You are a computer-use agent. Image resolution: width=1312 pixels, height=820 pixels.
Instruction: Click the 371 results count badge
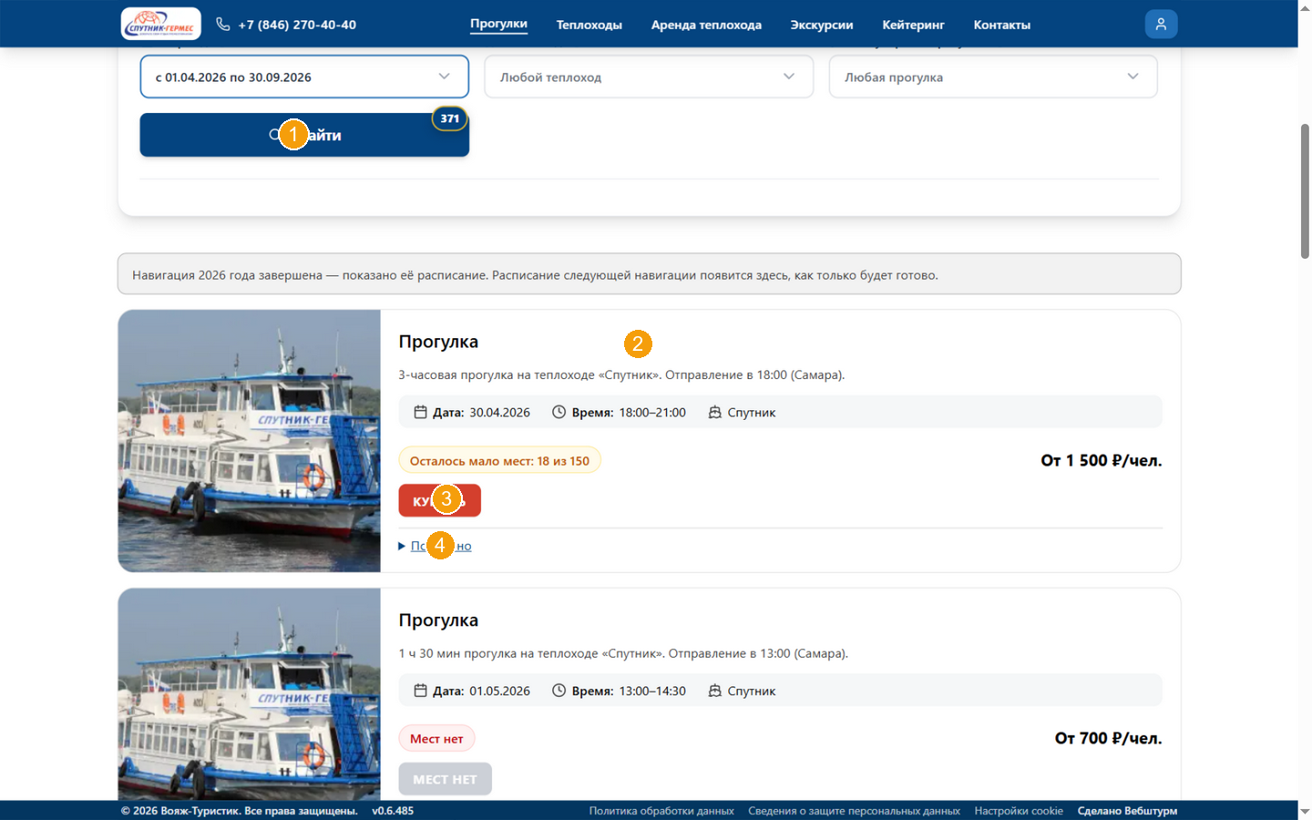point(450,118)
